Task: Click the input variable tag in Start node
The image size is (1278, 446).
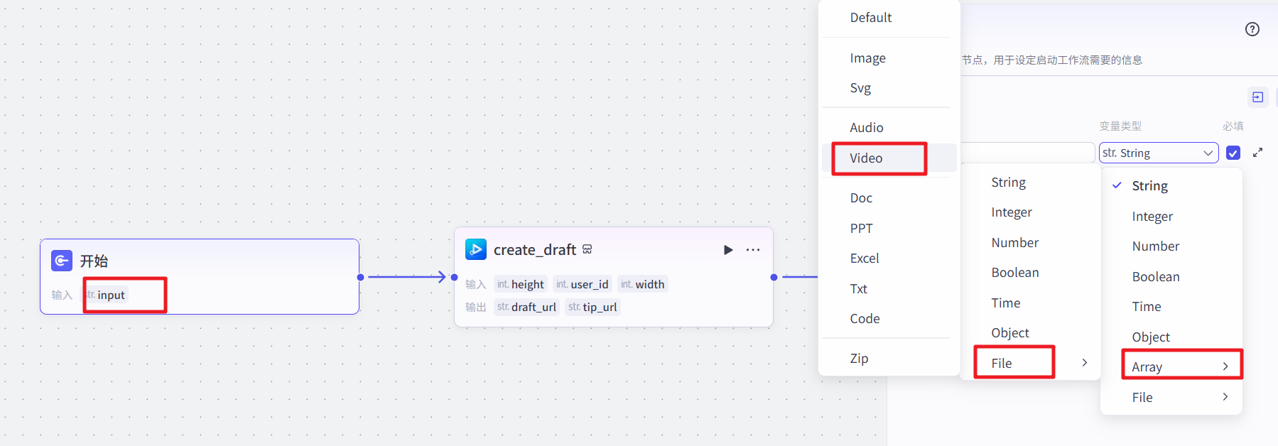Action: (106, 295)
